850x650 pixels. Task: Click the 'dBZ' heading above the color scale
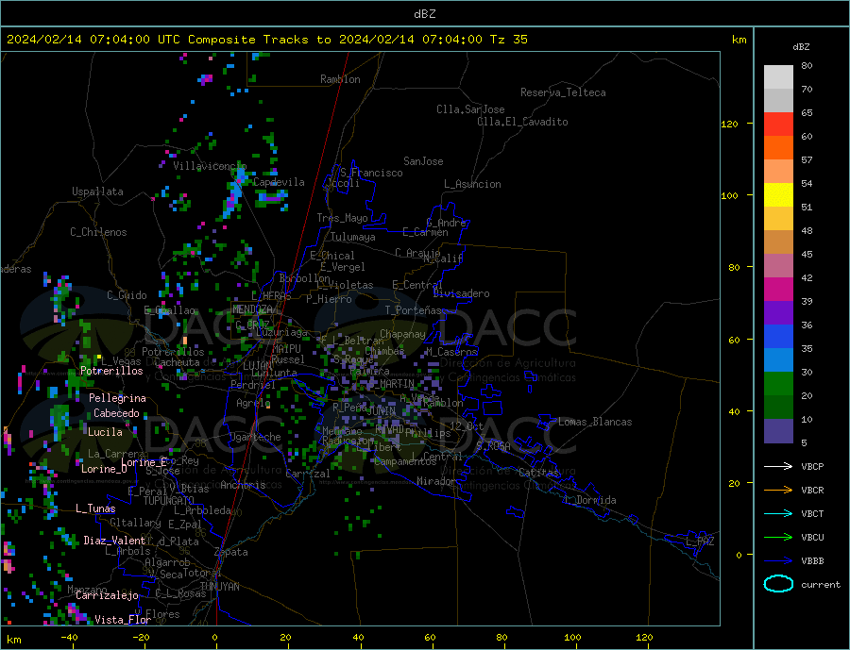801,47
